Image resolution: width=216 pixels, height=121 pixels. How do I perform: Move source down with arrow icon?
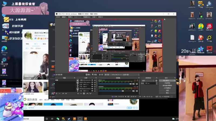click(x=90, y=93)
